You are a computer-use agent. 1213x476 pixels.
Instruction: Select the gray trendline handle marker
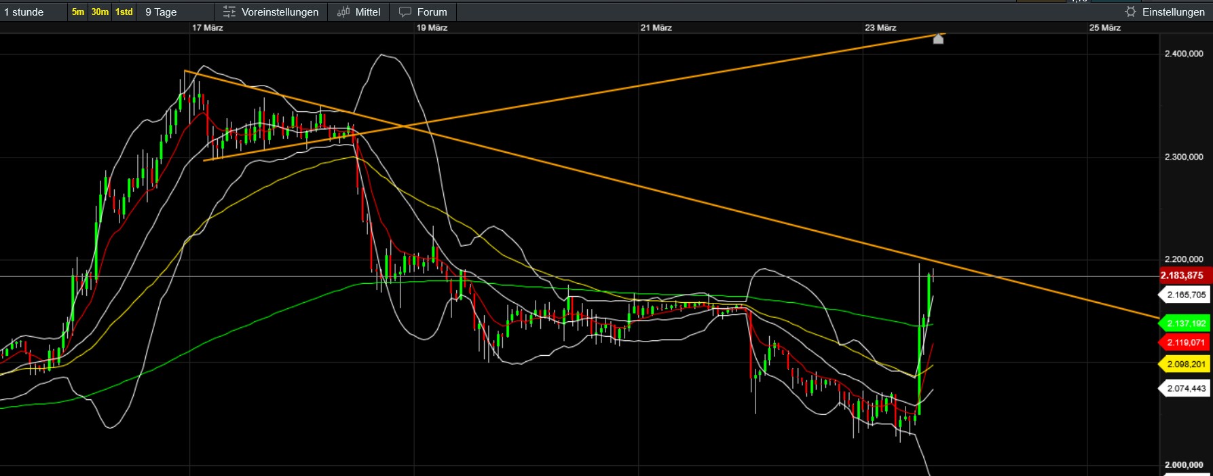(x=938, y=39)
